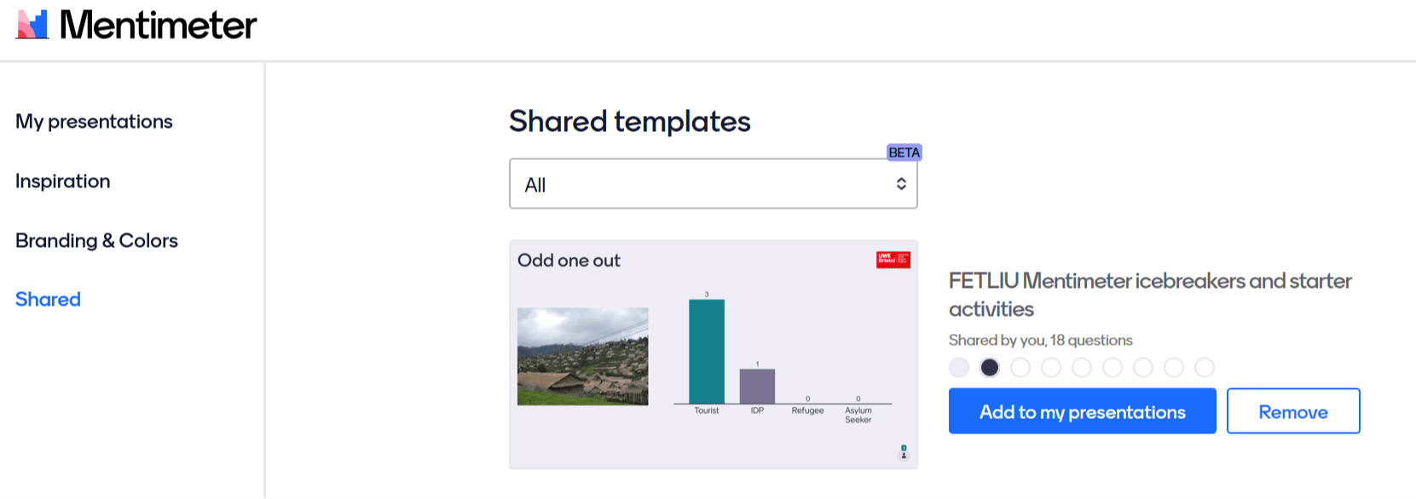Select the last slide indicator dot
The height and width of the screenshot is (499, 1416).
[x=1205, y=367]
